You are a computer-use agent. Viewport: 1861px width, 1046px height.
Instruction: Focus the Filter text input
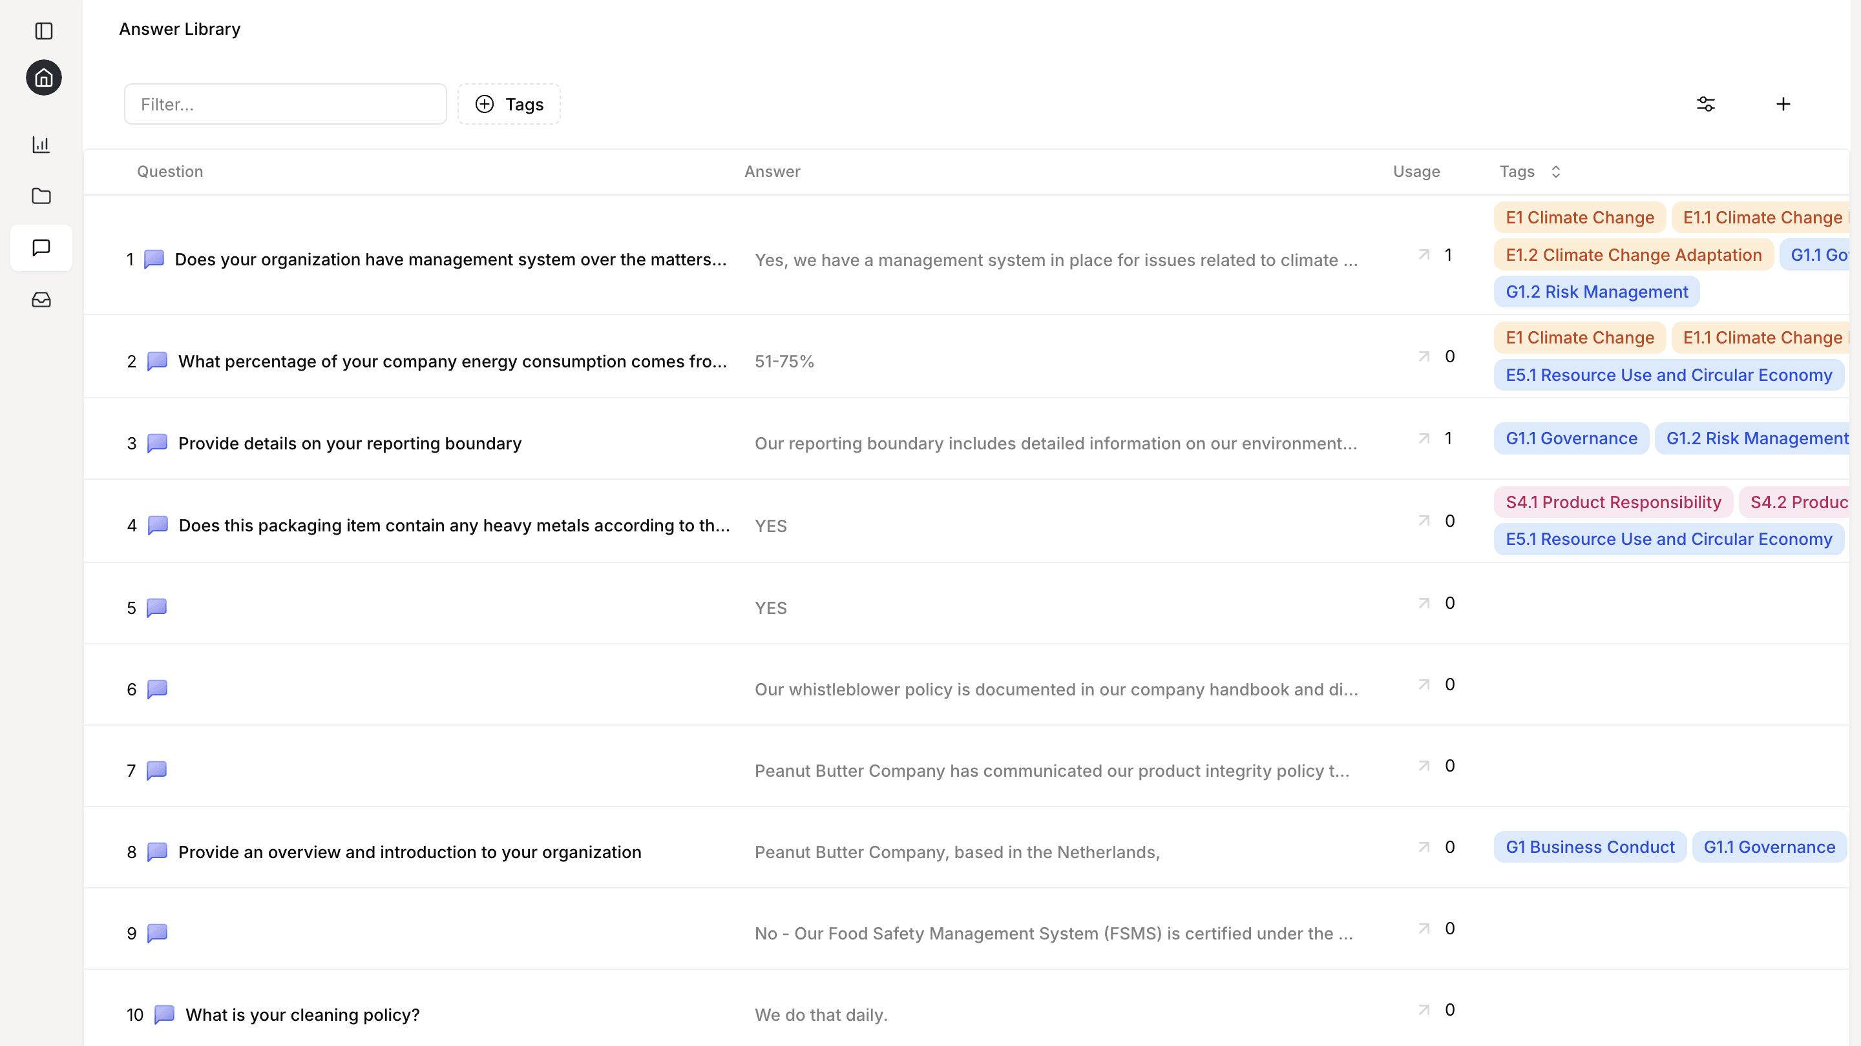point(284,104)
